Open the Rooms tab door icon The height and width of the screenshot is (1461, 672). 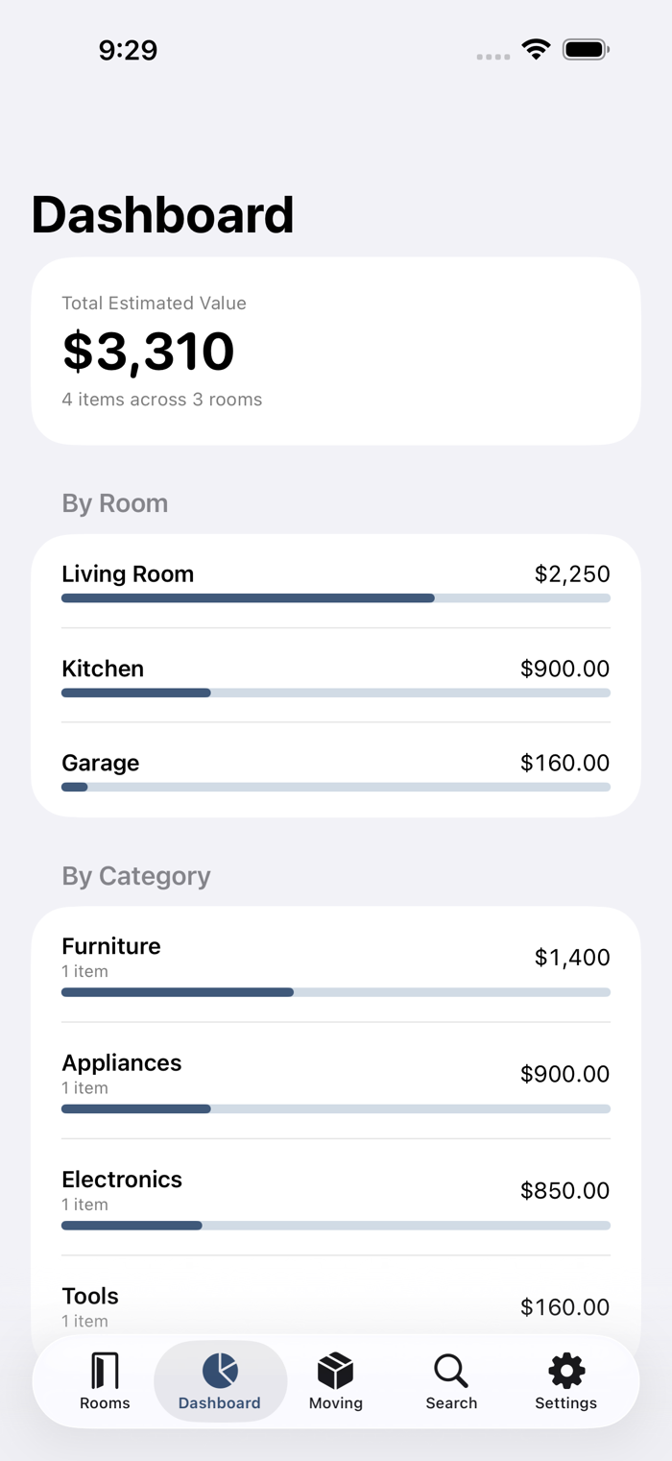[x=105, y=1371]
